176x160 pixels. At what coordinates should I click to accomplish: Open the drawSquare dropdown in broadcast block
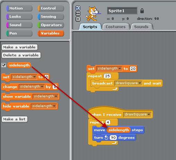128,83
